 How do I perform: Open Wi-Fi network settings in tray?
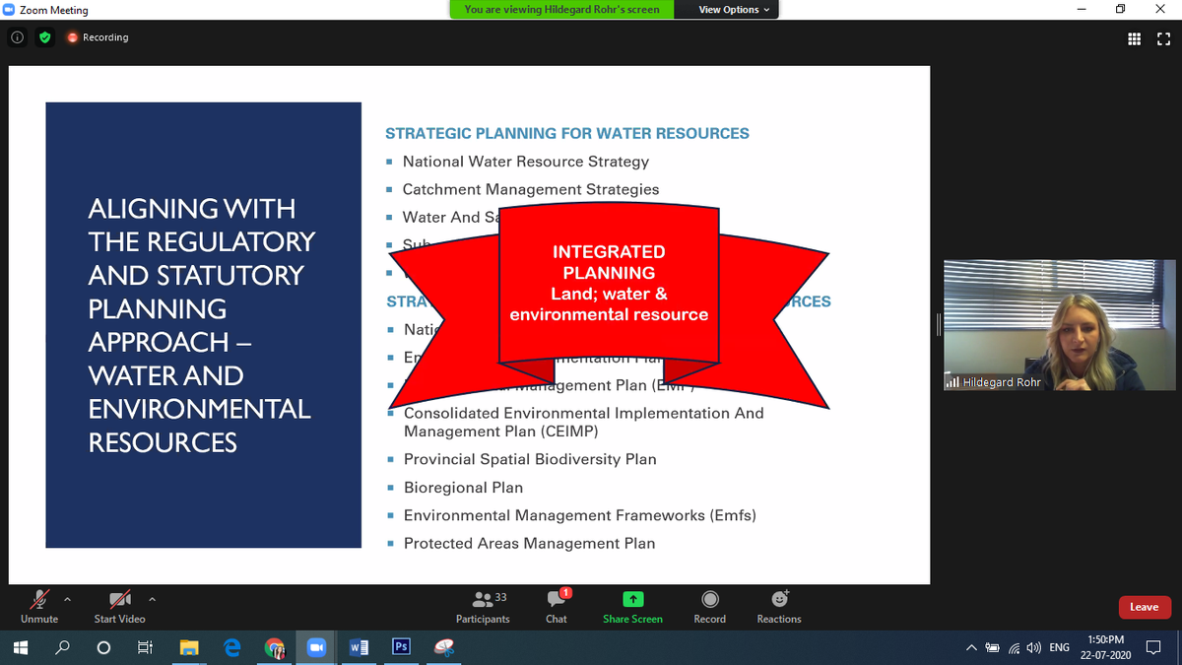pyautogui.click(x=1015, y=647)
